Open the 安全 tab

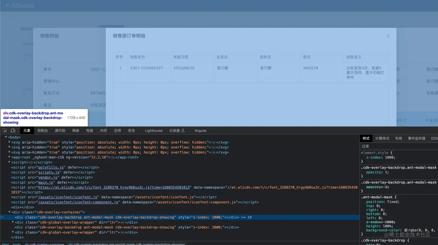click(x=131, y=131)
